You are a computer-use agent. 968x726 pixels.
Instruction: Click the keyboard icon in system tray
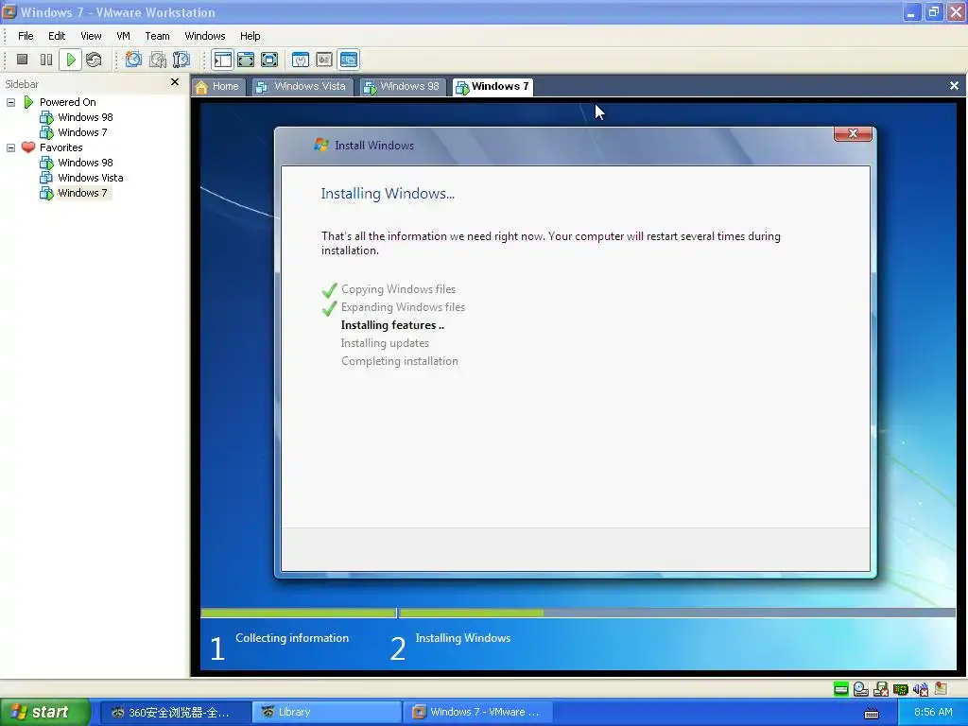tap(872, 713)
